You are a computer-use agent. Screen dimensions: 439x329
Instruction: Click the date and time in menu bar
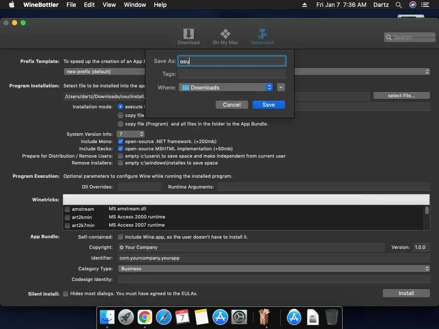(341, 5)
